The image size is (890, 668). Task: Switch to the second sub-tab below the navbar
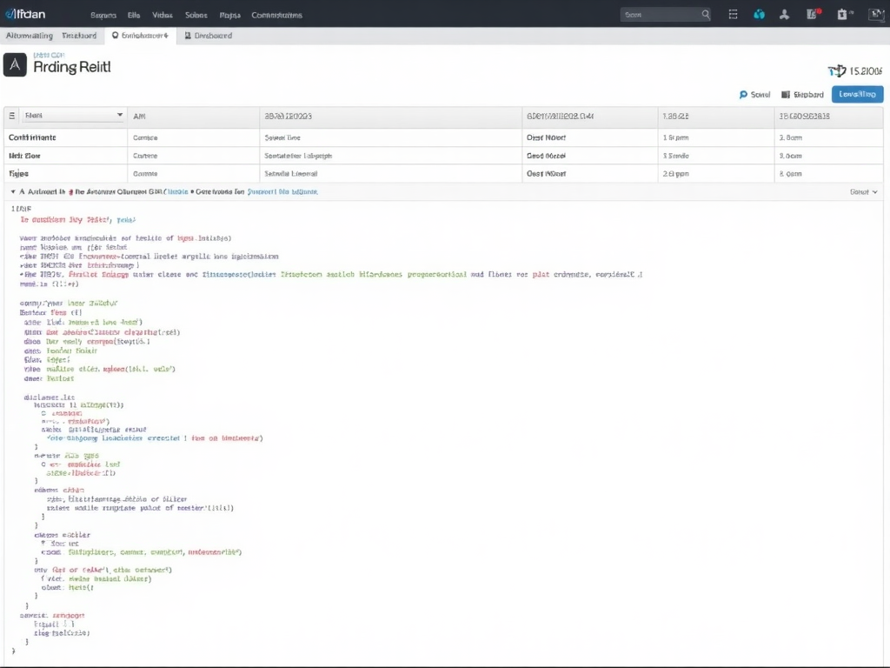[79, 35]
